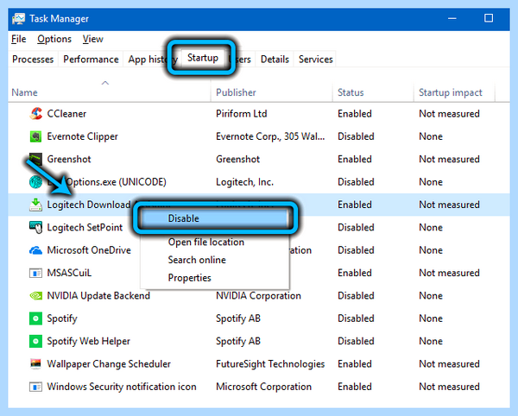Click Enabled status in CCleaner row
Screen dimensions: 518x416
355,114
